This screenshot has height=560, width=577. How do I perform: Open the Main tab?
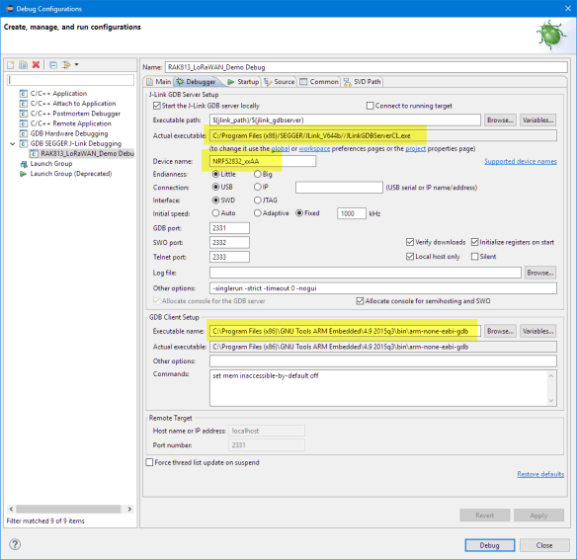coord(159,82)
